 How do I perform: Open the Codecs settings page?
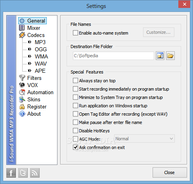(36, 35)
